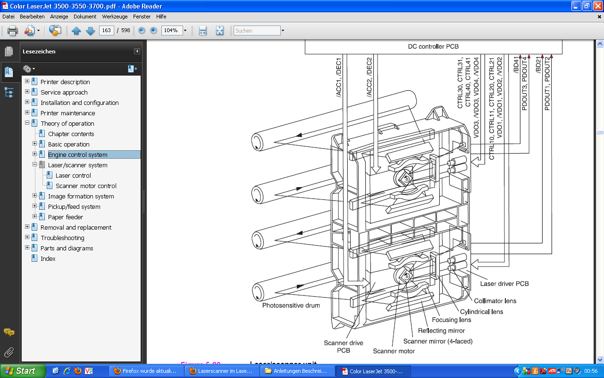Expand the Pickup/feed system bookmark

(34, 206)
